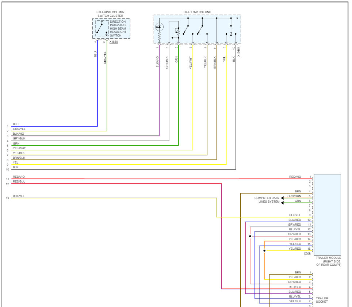This screenshot has height=307, width=352.
Task: Click the X1880 connector reference
Action: tap(114, 42)
